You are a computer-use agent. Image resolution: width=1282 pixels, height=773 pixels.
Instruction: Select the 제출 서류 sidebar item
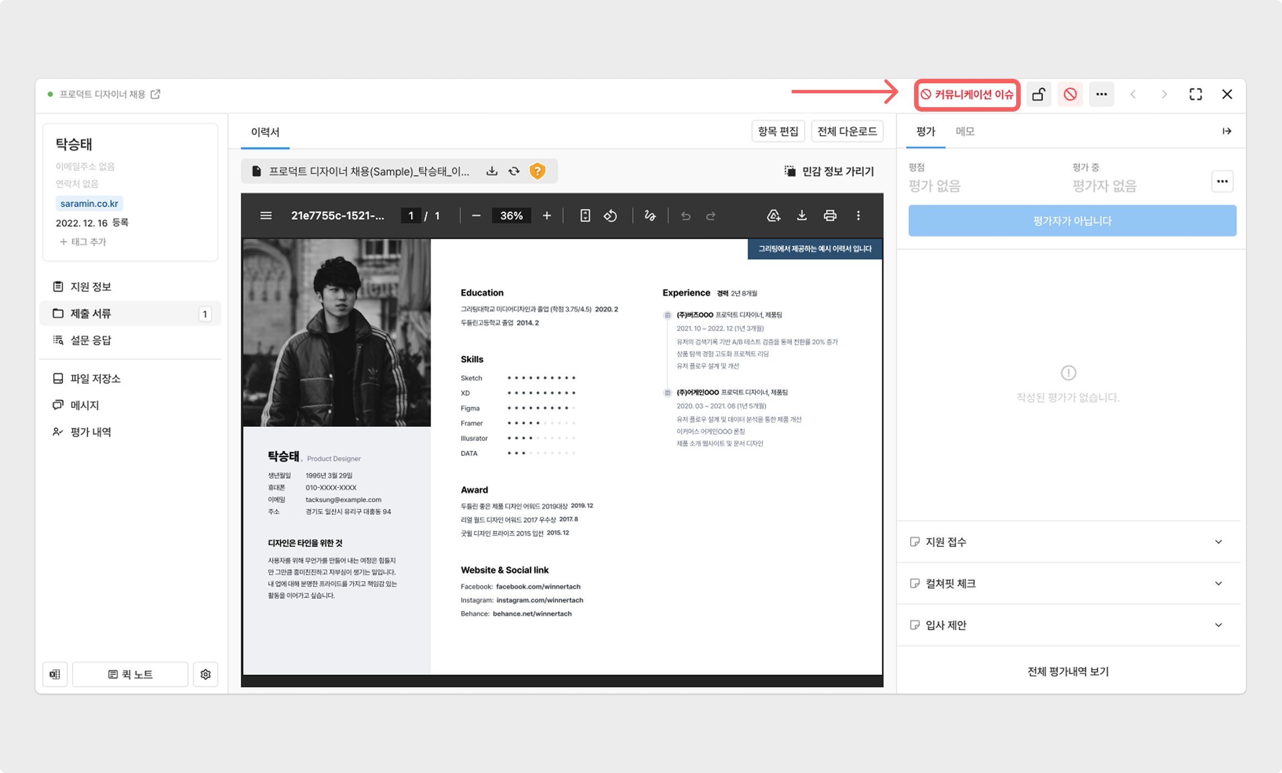coord(130,313)
